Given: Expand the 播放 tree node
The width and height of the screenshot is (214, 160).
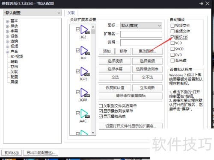Looking at the screenshot, I should pyautogui.click(x=7, y=26).
